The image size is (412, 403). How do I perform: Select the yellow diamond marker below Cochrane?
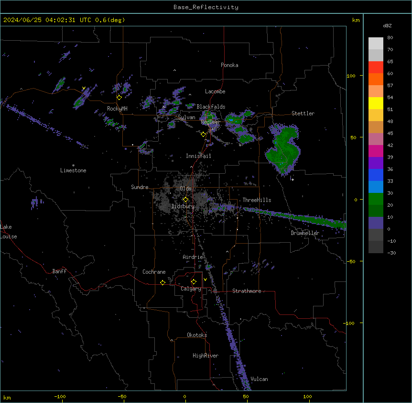click(x=163, y=282)
